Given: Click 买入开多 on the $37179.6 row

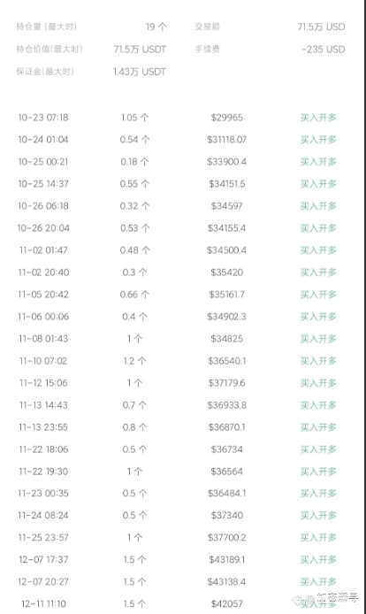Looking at the screenshot, I should coord(318,383).
